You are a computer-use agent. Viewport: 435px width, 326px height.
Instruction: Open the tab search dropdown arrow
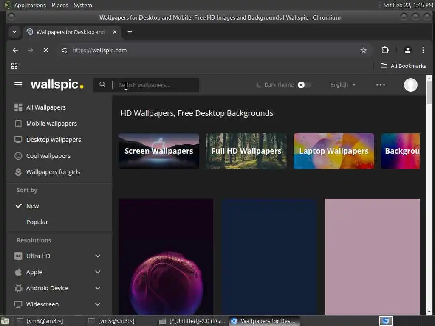click(x=14, y=32)
